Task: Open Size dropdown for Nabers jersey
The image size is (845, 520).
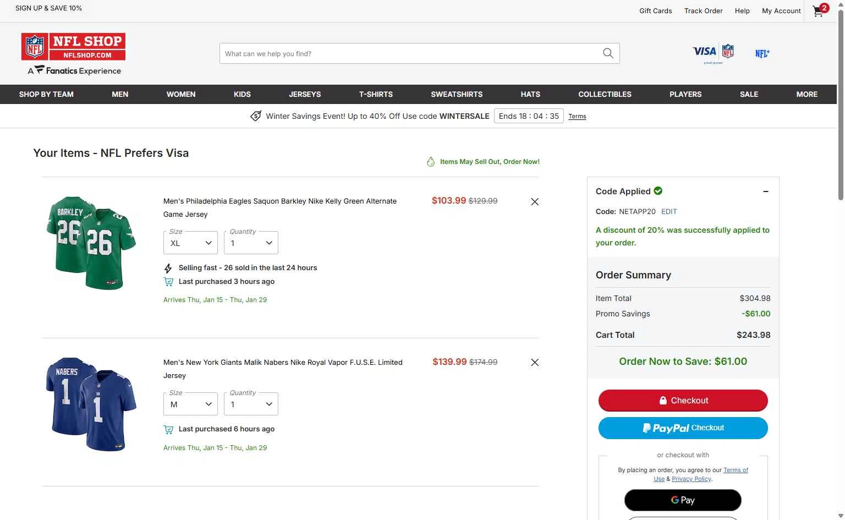Action: (190, 404)
